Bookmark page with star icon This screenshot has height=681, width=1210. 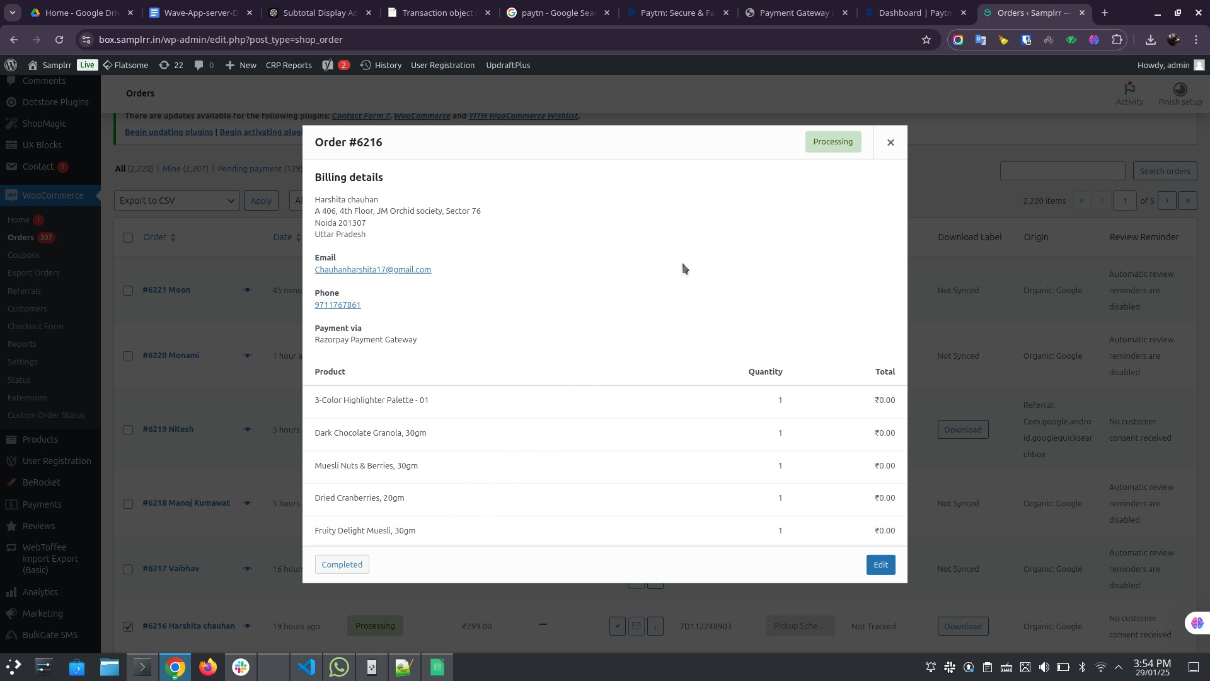(926, 40)
